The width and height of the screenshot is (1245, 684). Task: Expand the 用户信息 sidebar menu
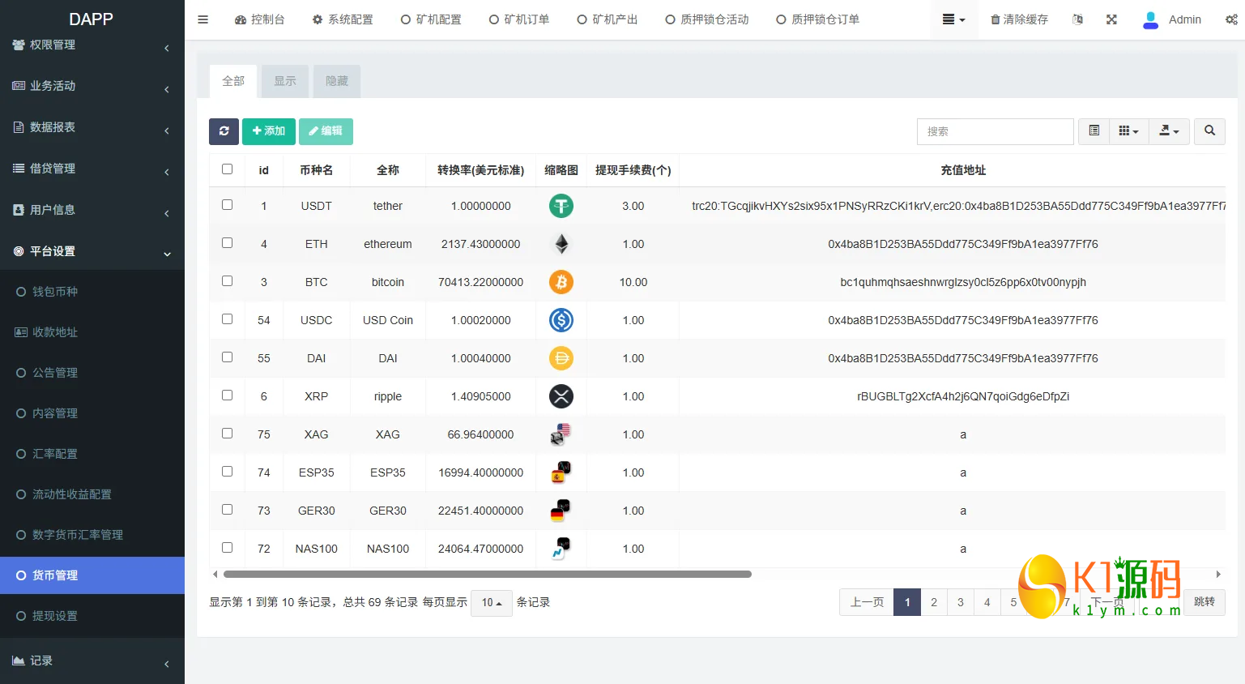coord(92,210)
